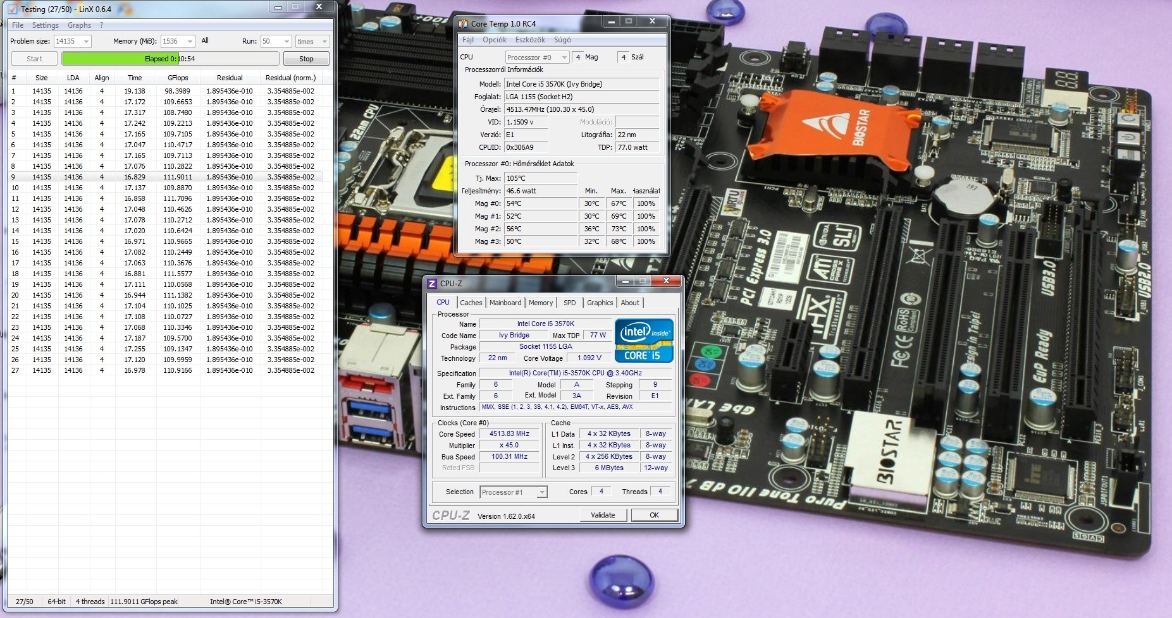Open the ? help menu in LinX
This screenshot has height=618, width=1172.
101,25
